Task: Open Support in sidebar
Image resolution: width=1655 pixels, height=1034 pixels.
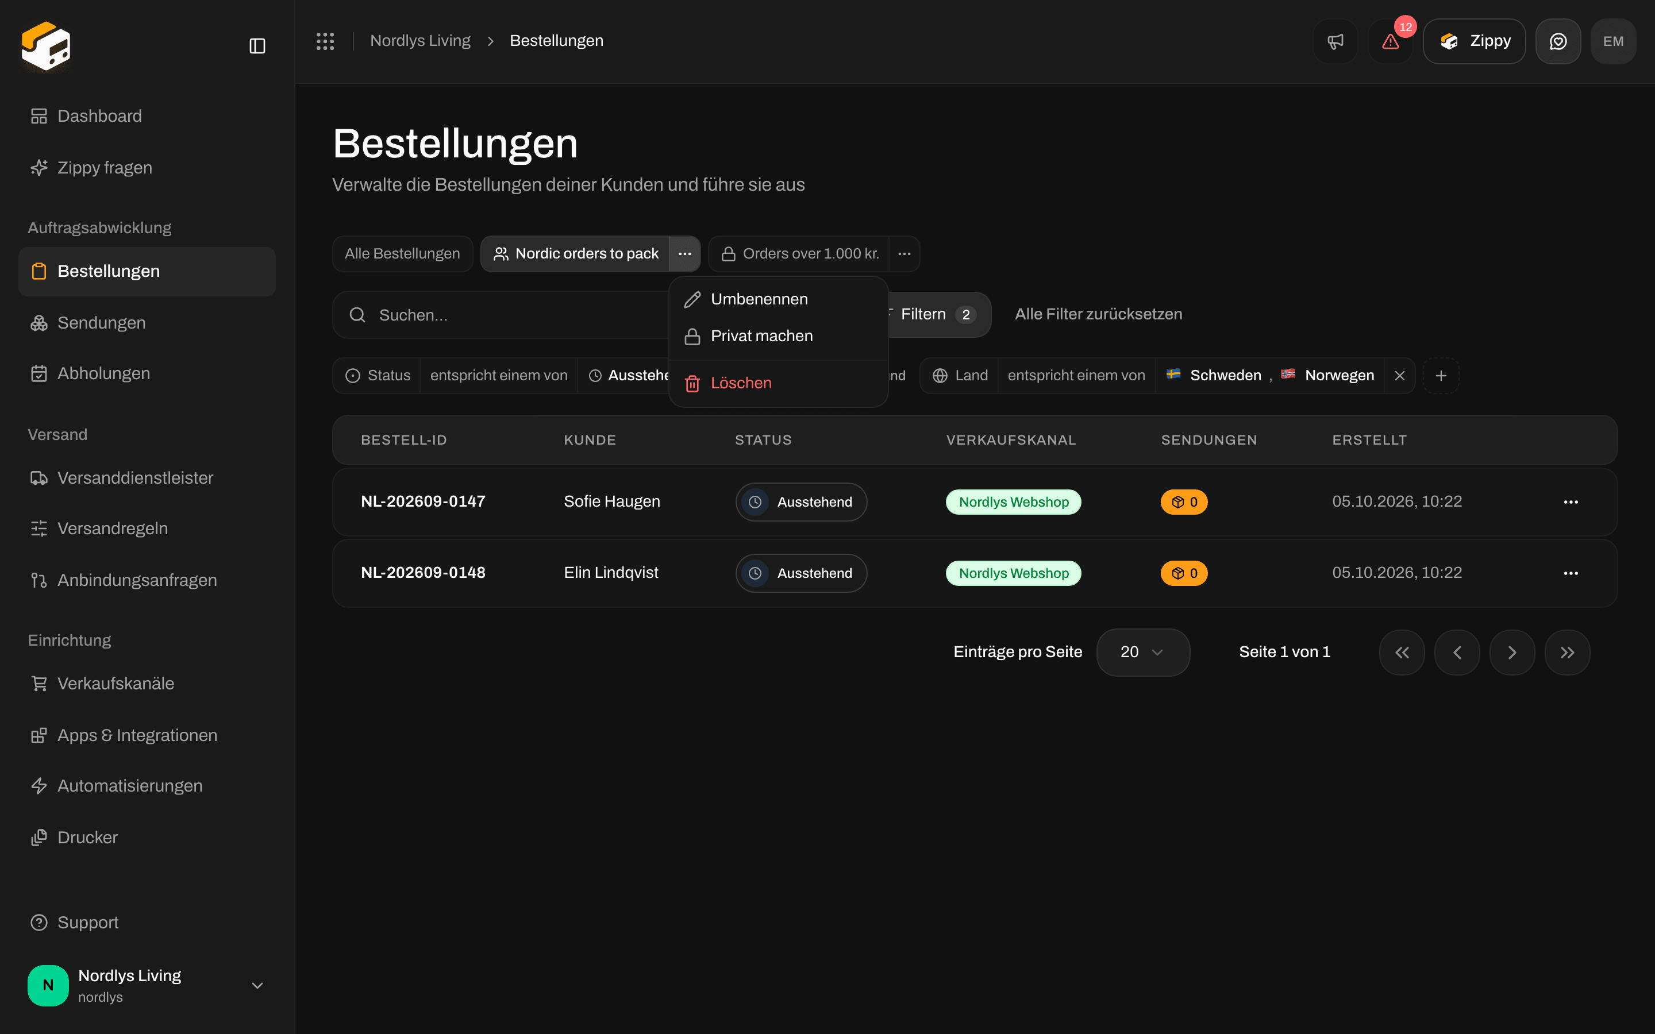Action: pos(147,923)
